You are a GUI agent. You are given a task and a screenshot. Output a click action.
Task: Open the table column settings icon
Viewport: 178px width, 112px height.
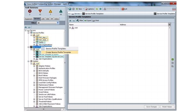(x=169, y=24)
